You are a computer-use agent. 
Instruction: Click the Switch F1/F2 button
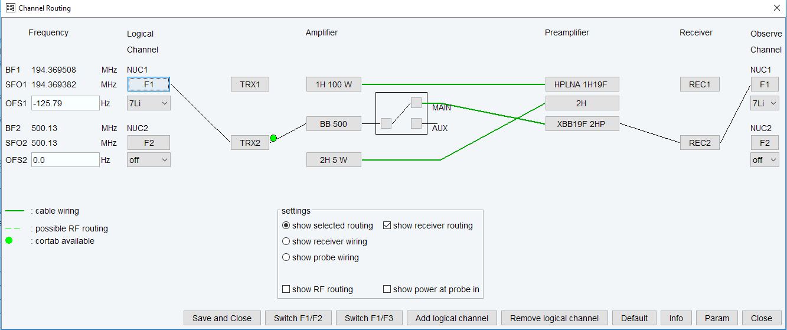point(298,318)
